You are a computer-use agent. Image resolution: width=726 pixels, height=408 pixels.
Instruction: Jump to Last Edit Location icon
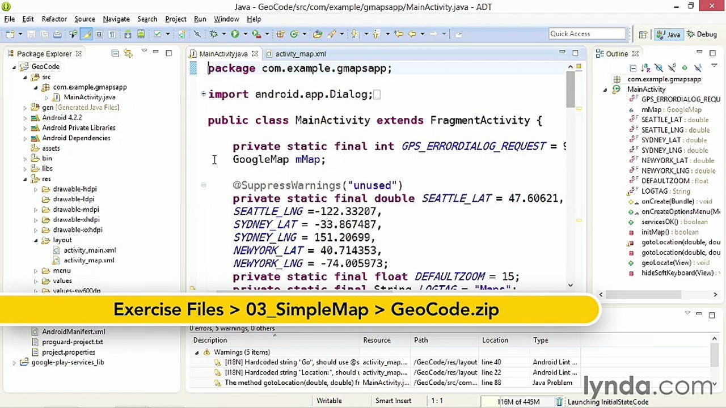point(399,34)
